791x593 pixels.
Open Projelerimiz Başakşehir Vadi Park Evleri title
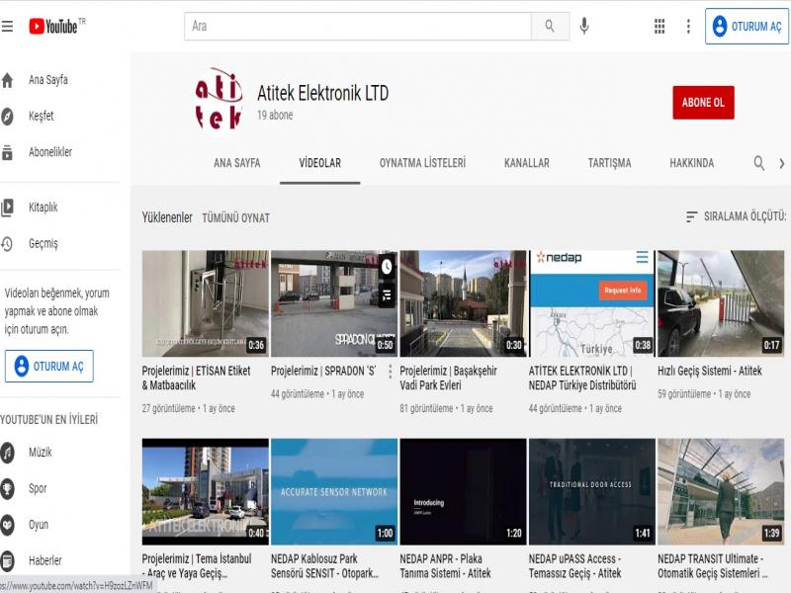coord(449,379)
